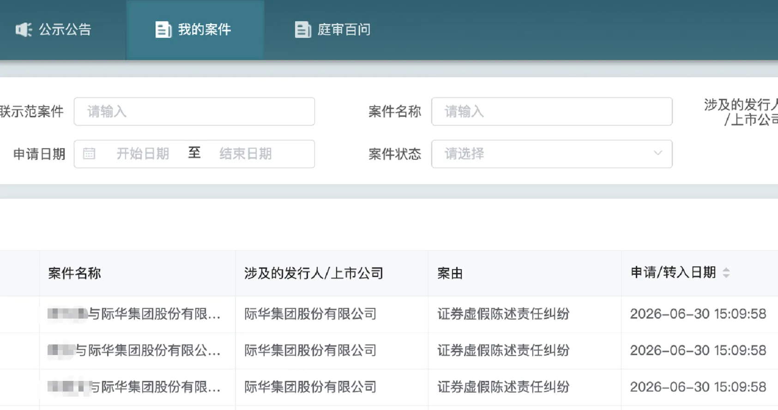Screen dimensions: 778x410
Task: Click the 案件状态 field label
Action: pyautogui.click(x=395, y=154)
